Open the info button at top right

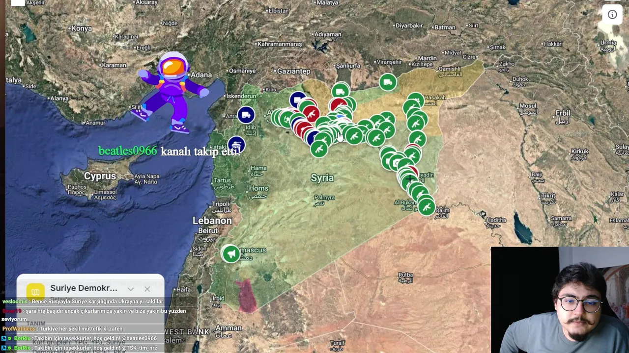[x=612, y=15]
